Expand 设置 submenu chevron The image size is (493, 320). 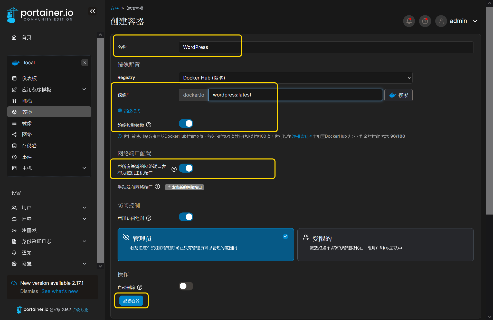click(84, 264)
